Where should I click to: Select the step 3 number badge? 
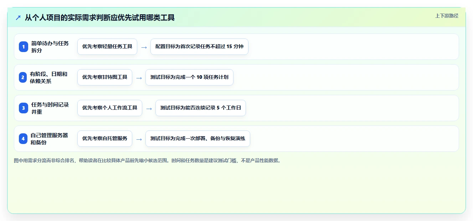(24, 108)
